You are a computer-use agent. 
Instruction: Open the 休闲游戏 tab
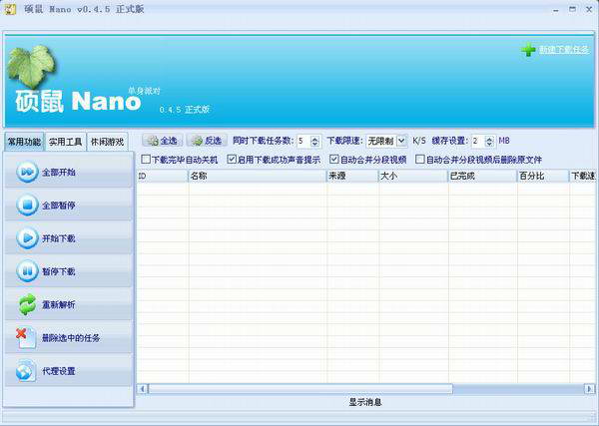pyautogui.click(x=108, y=142)
